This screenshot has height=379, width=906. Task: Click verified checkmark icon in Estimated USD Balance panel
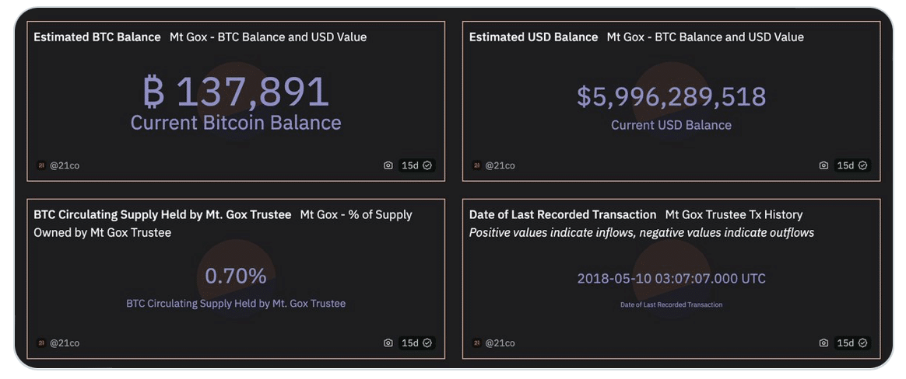[x=862, y=165]
